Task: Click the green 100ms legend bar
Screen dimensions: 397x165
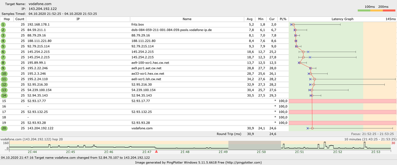Action: point(364,10)
